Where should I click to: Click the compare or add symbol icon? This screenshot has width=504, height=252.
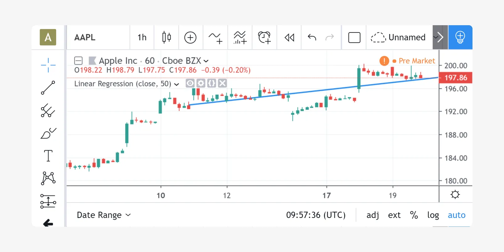[x=190, y=37]
